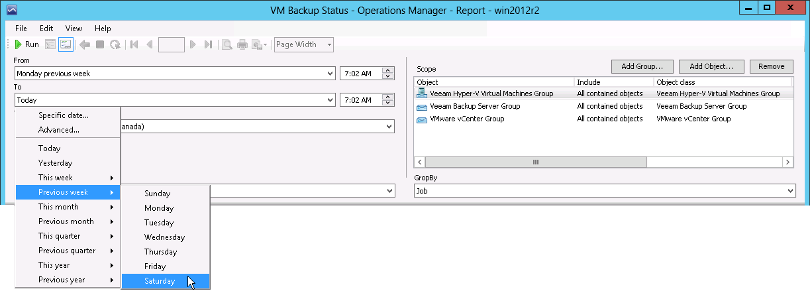Click the Object class column header

click(723, 82)
